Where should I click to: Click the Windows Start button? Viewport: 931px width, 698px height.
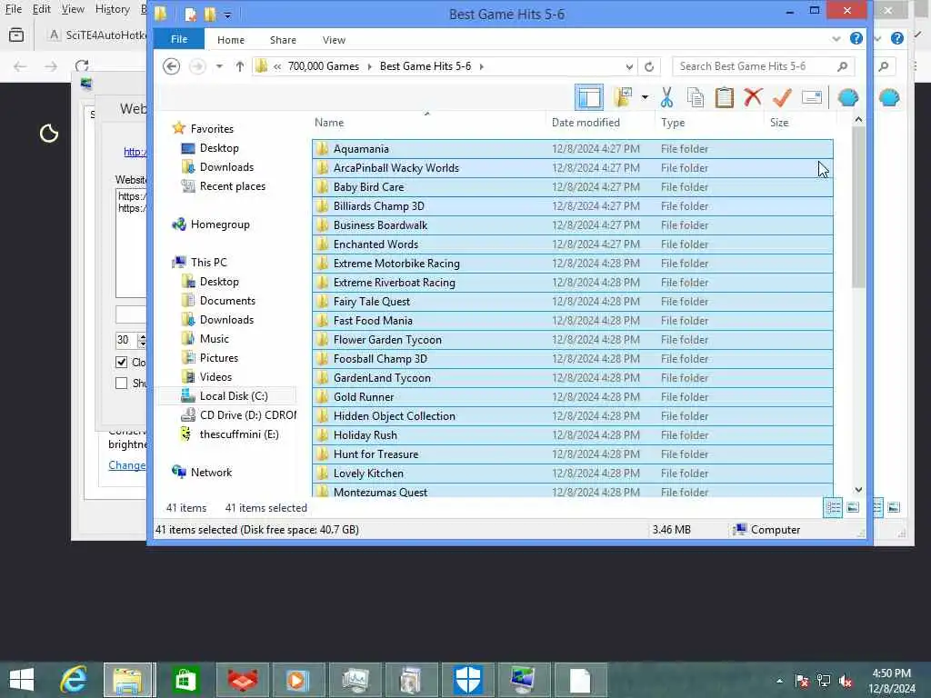(22, 680)
